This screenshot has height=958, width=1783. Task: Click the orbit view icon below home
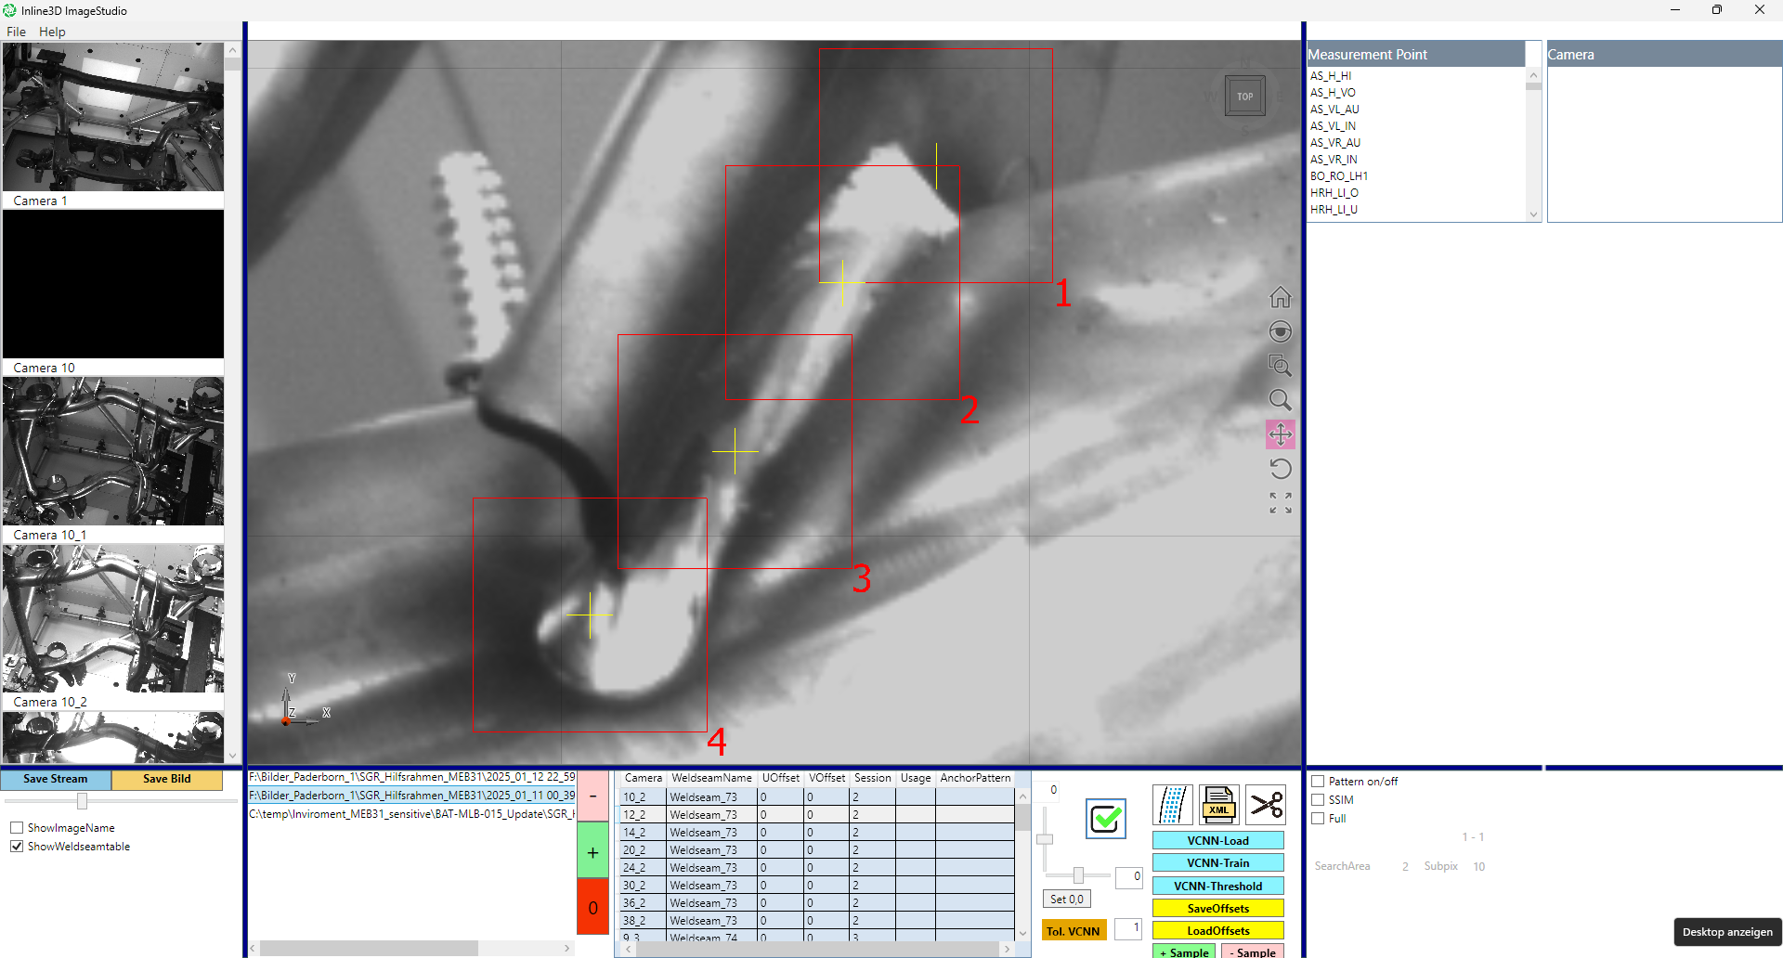pos(1281,331)
